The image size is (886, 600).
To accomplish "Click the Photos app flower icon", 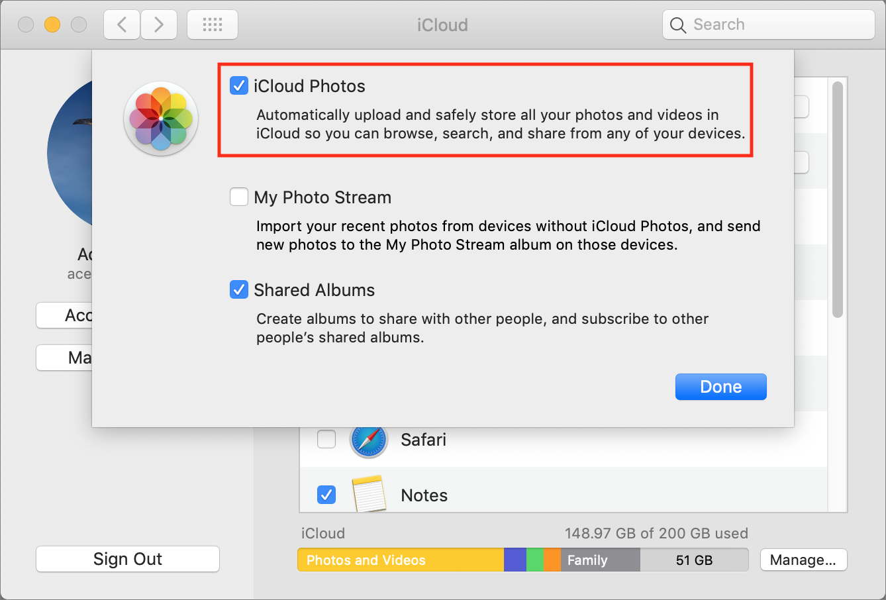I will 161,118.
